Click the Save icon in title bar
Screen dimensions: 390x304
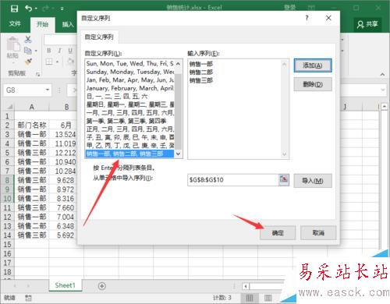pos(14,9)
